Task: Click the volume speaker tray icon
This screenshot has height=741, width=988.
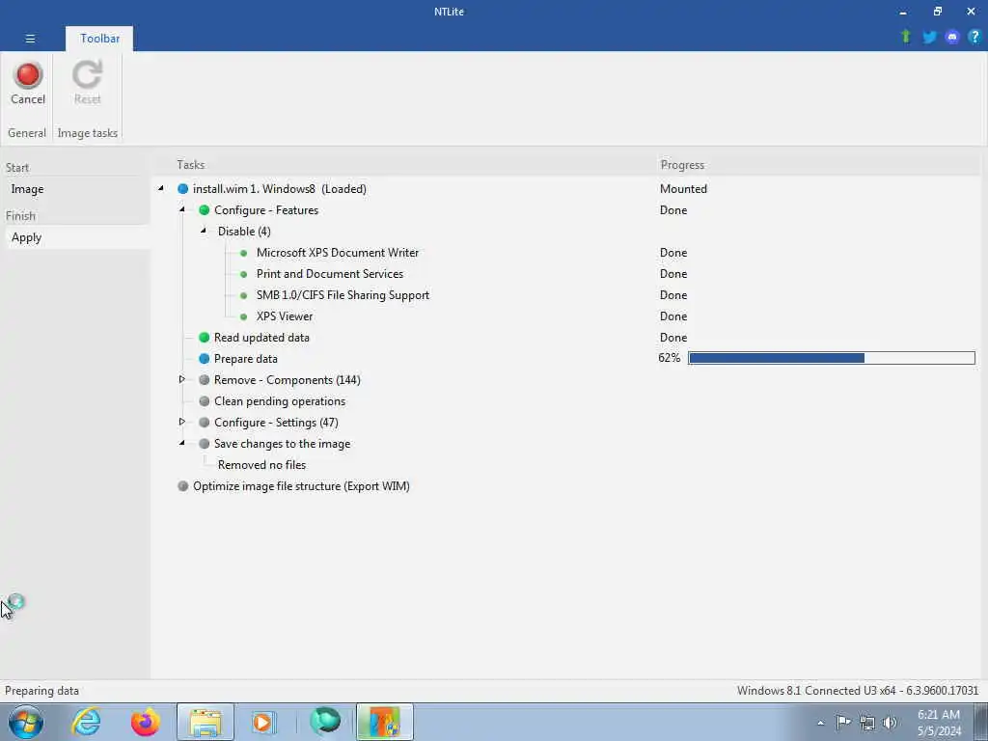Action: (x=890, y=722)
